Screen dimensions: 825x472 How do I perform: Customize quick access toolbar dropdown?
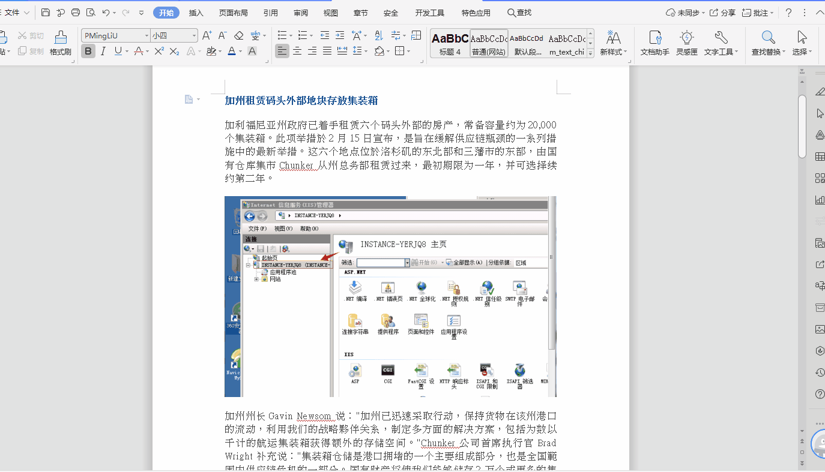pos(141,13)
